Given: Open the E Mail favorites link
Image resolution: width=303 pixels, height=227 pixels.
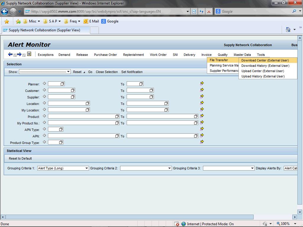Looking at the screenshot, I should click(x=91, y=21).
